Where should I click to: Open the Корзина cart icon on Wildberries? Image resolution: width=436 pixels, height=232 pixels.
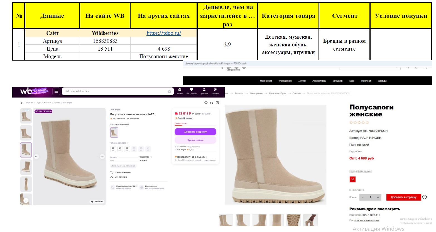click(215, 91)
